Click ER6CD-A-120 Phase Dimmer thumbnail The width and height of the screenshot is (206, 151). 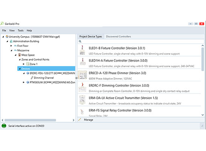tap(82, 75)
